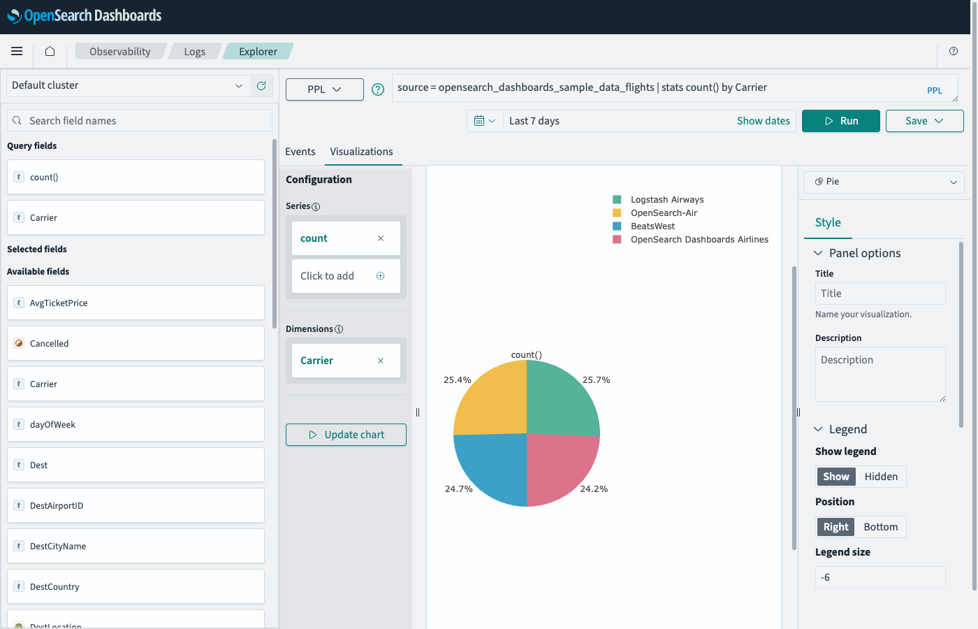Click to add a new series

[x=346, y=276]
